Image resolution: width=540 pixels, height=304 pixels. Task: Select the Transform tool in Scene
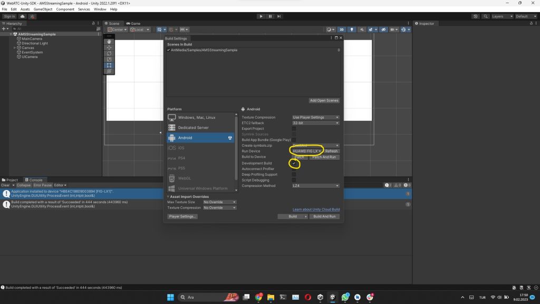click(x=109, y=71)
